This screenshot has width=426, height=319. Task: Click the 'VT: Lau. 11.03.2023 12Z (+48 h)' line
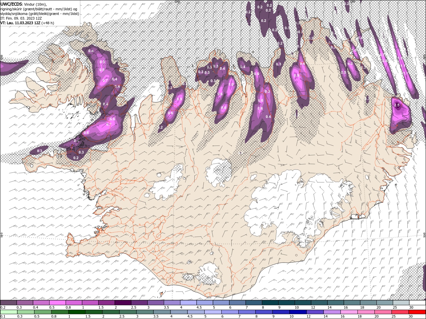coord(27,23)
